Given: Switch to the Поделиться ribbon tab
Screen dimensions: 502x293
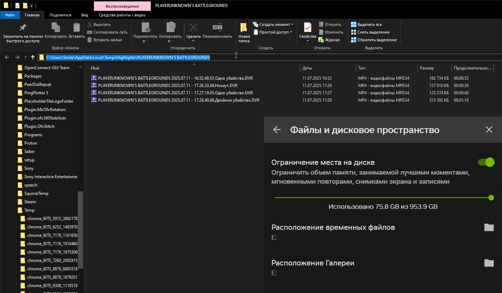Looking at the screenshot, I should click(60, 15).
